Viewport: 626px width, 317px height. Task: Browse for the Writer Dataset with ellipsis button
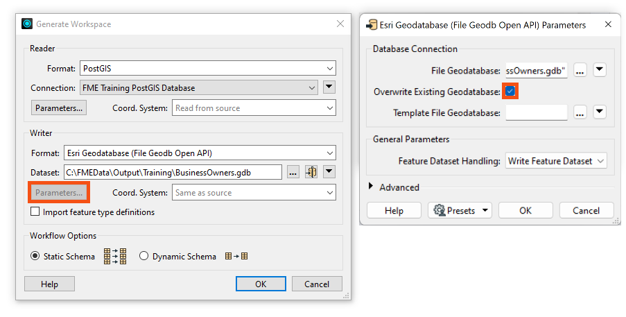[x=293, y=173]
